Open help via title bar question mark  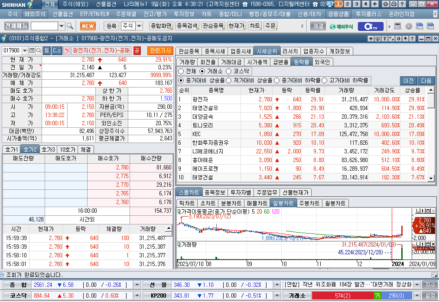402,4
